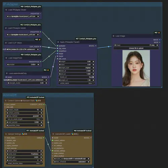Click the #70 AnimateDiff Evolved badge
The height and width of the screenshot is (168, 168).
[x=36, y=97]
